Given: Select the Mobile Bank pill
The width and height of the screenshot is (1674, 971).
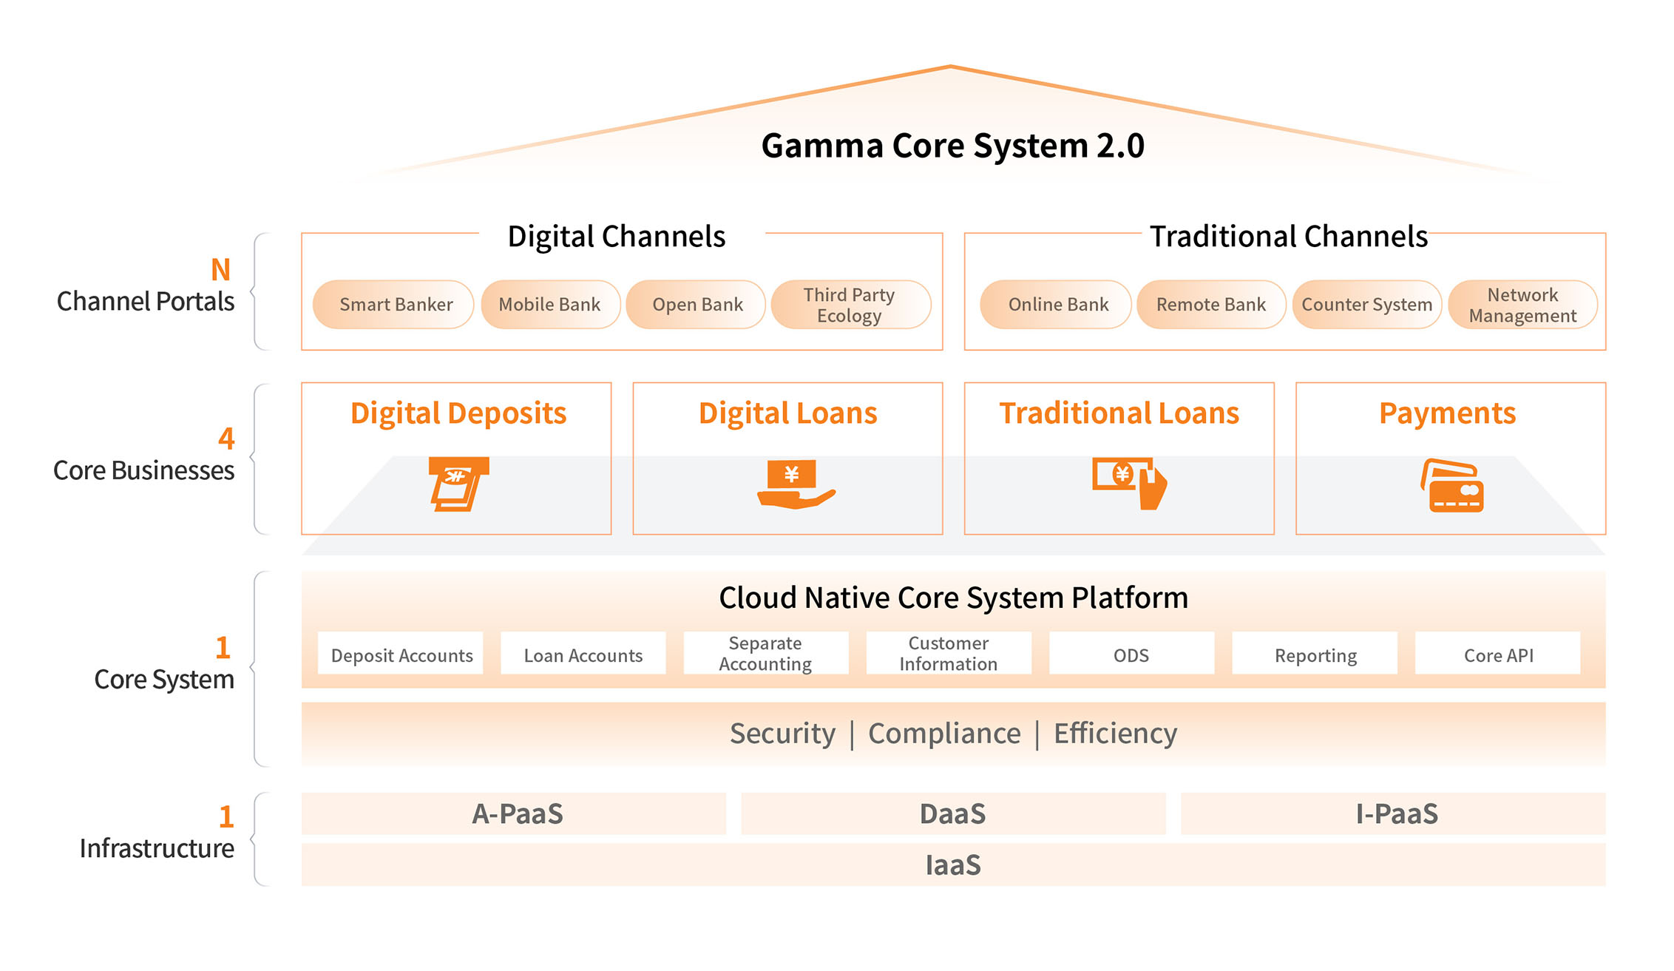Looking at the screenshot, I should 549,305.
